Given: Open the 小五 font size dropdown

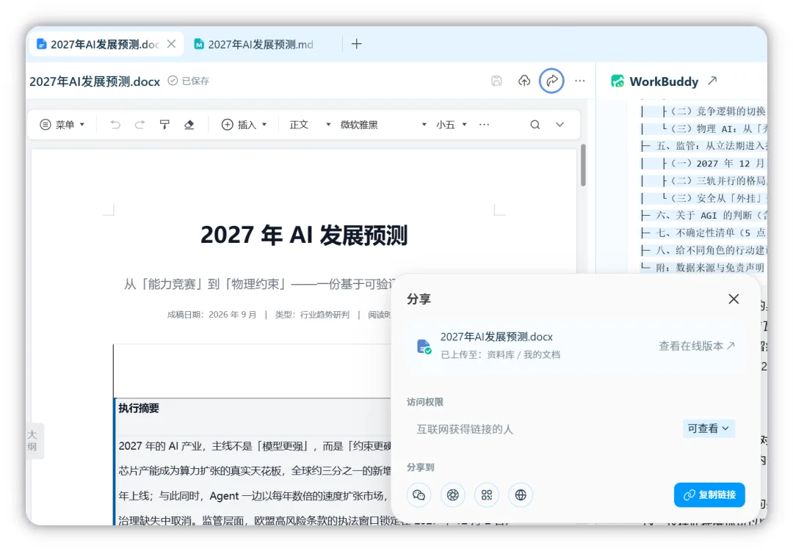Looking at the screenshot, I should click(x=451, y=124).
